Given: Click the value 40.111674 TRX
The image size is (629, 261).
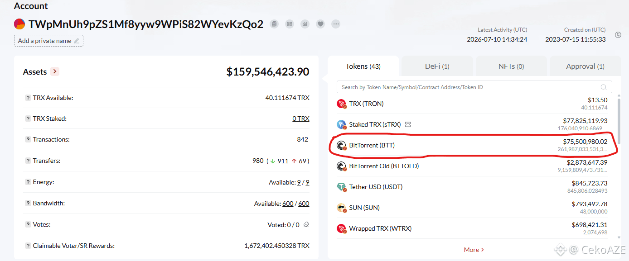Looking at the screenshot, I should coord(287,98).
